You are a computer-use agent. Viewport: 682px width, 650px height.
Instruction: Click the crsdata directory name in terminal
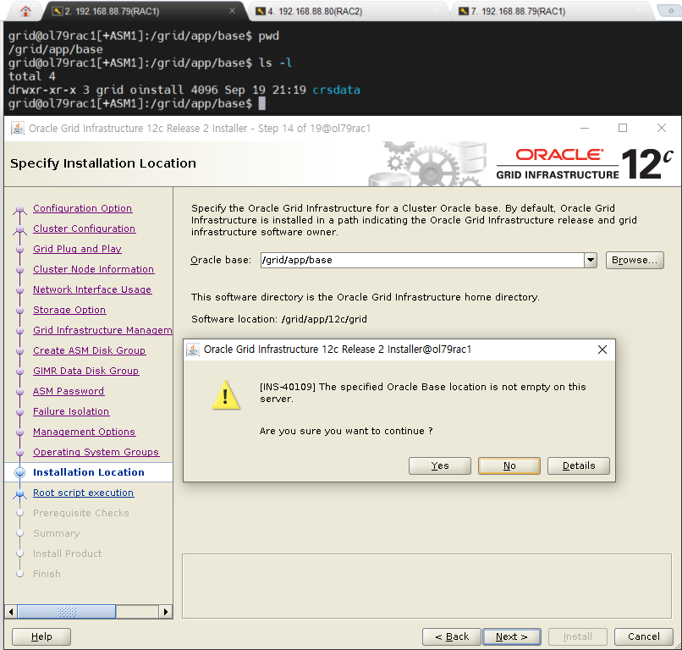[x=336, y=90]
